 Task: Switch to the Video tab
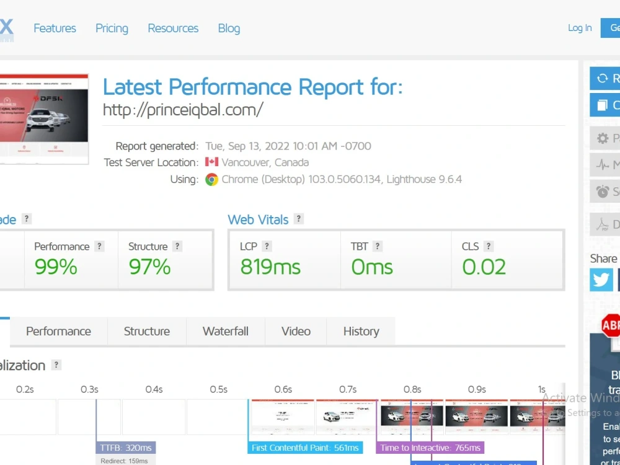pyautogui.click(x=296, y=331)
